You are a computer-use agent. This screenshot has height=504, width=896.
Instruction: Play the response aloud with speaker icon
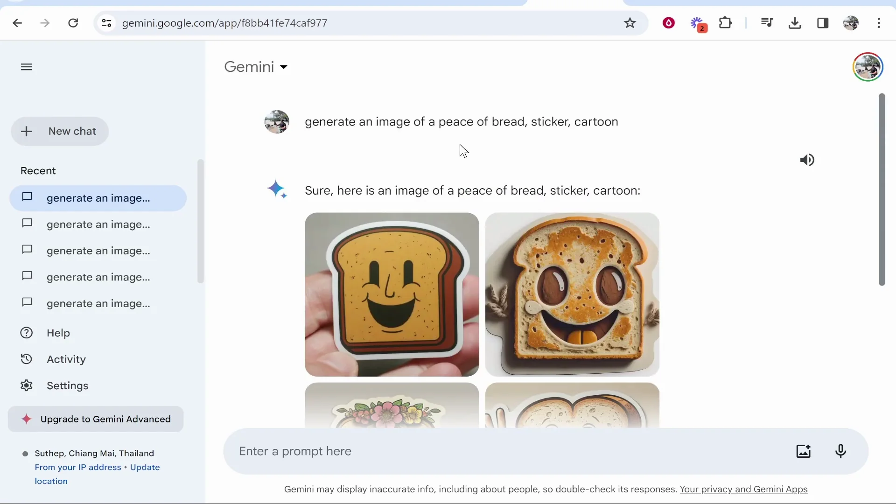tap(807, 160)
